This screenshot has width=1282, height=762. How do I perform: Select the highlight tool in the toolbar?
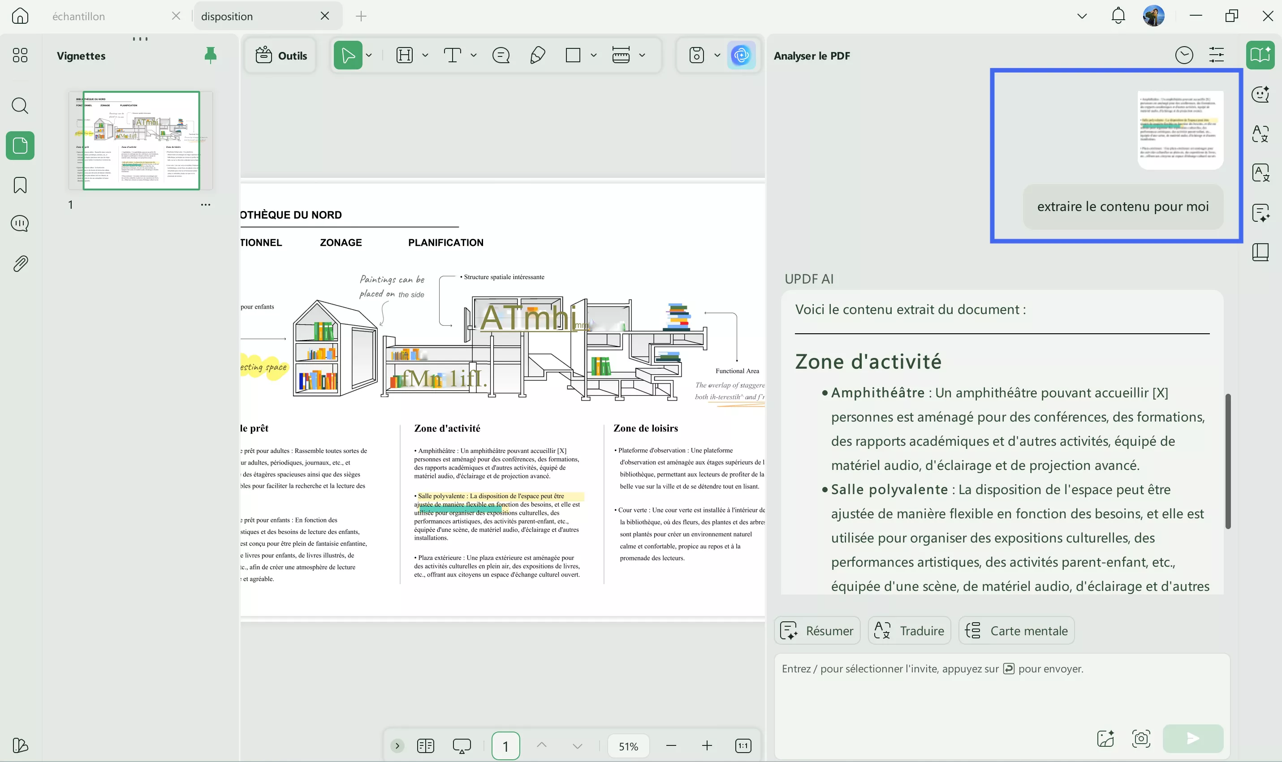[x=404, y=55]
